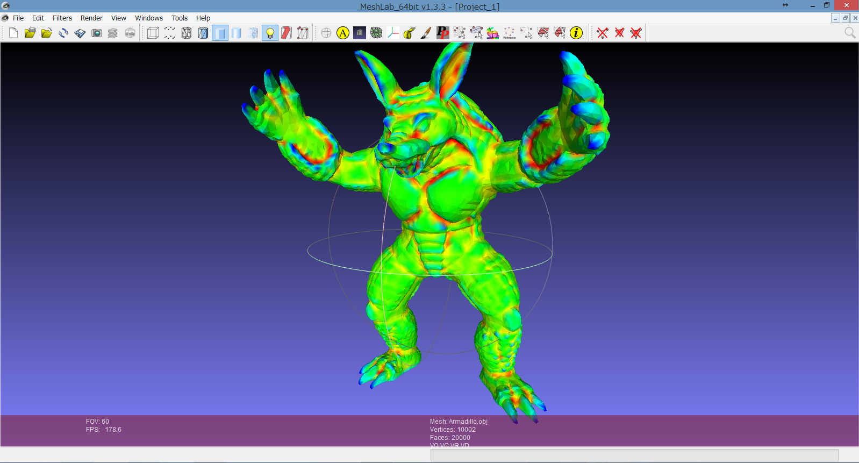This screenshot has width=859, height=463.
Task: Click the bottom status progress bar
Action: [x=634, y=455]
